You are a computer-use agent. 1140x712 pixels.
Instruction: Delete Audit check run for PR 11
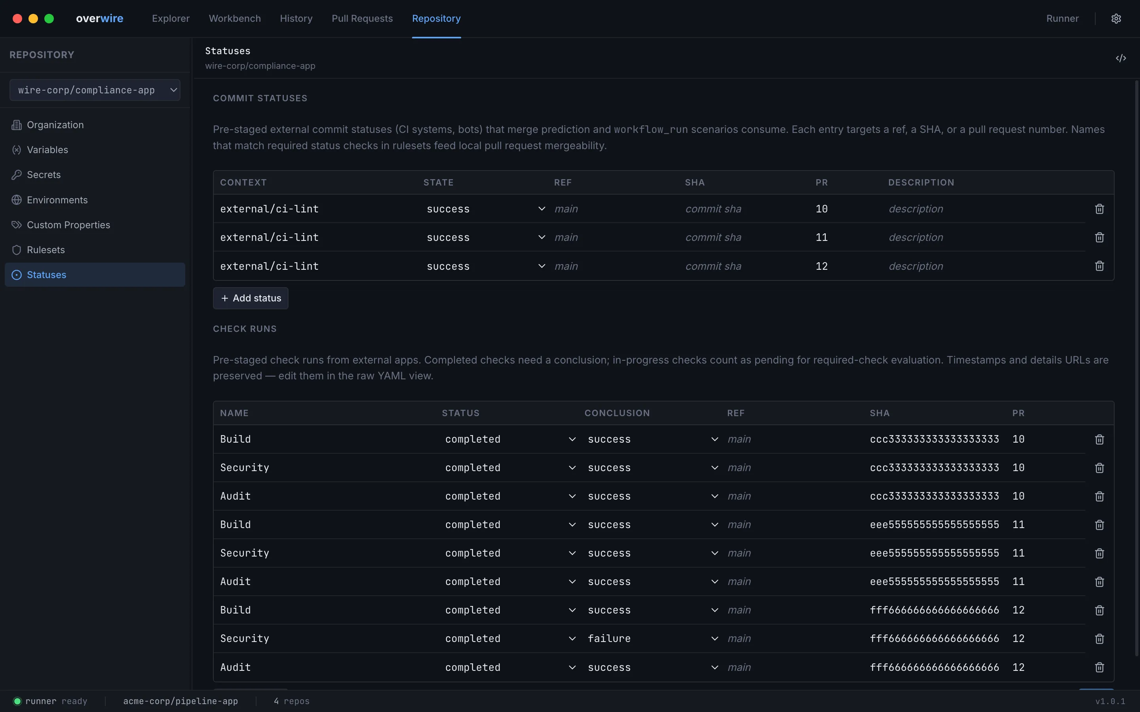pyautogui.click(x=1099, y=581)
